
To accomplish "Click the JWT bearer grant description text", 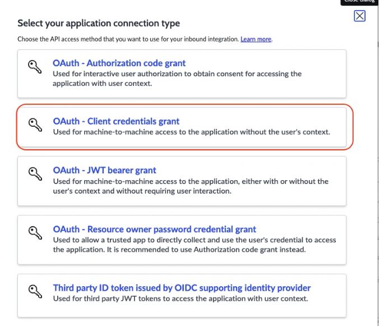I will [191, 186].
